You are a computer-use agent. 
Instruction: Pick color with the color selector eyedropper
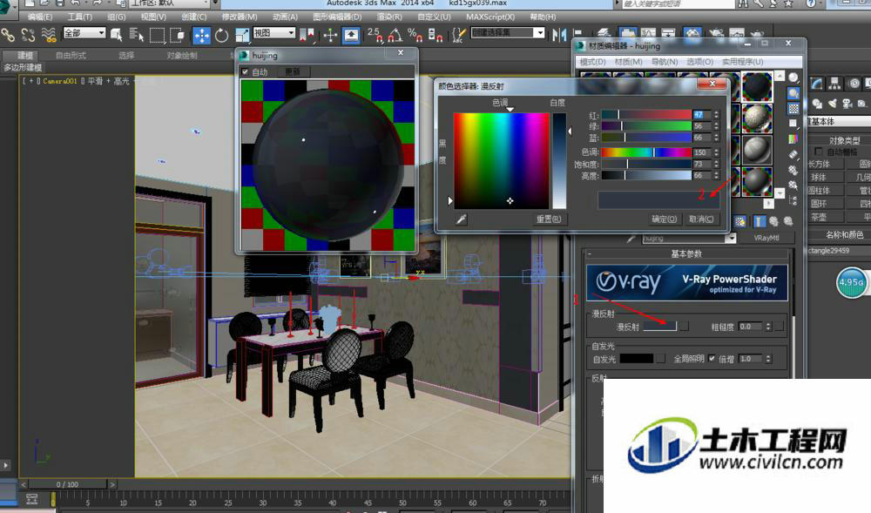(461, 219)
